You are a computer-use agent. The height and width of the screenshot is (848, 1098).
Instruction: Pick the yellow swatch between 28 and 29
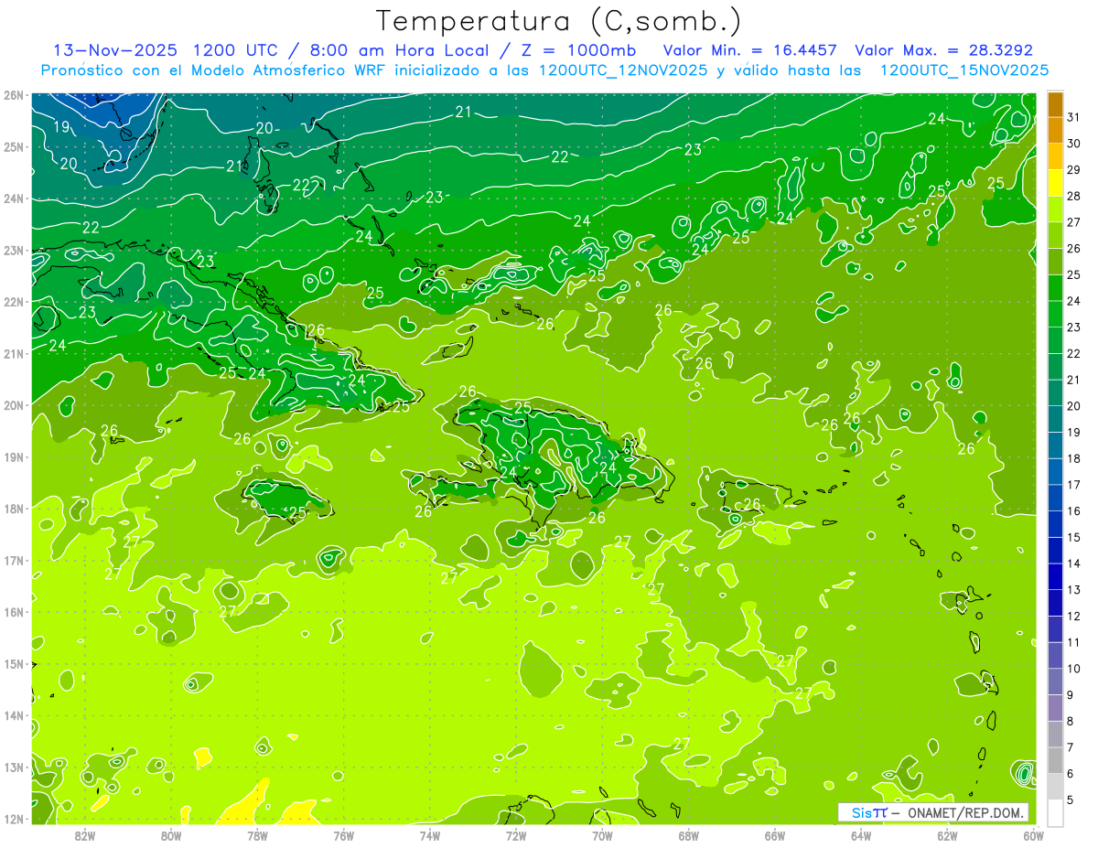coord(1055,183)
